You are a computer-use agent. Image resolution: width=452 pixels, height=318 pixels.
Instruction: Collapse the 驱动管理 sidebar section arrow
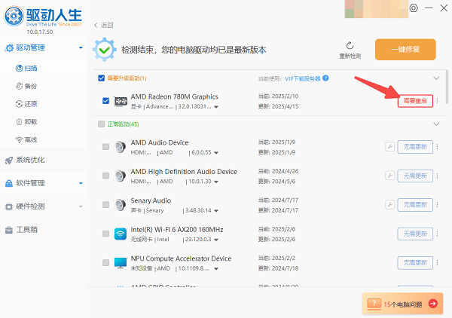click(81, 47)
